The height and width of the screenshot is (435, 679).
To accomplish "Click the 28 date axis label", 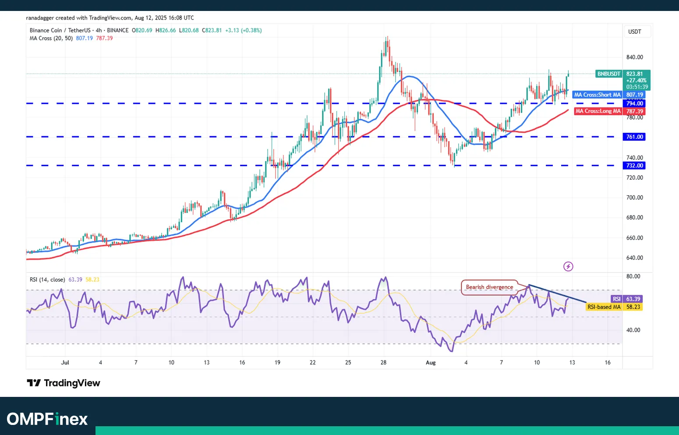I will [x=383, y=363].
